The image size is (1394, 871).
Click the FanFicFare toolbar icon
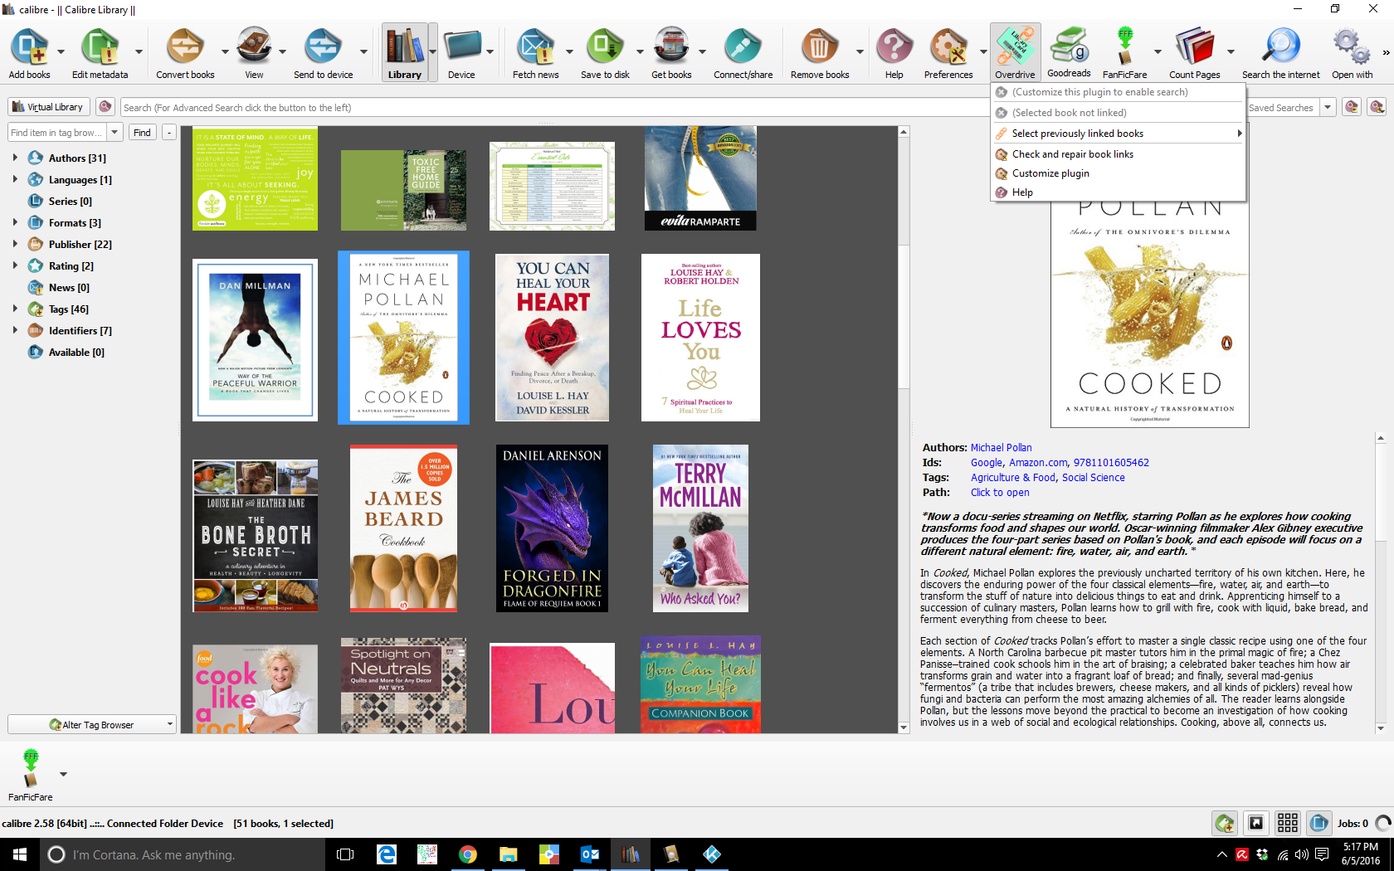pyautogui.click(x=1124, y=46)
